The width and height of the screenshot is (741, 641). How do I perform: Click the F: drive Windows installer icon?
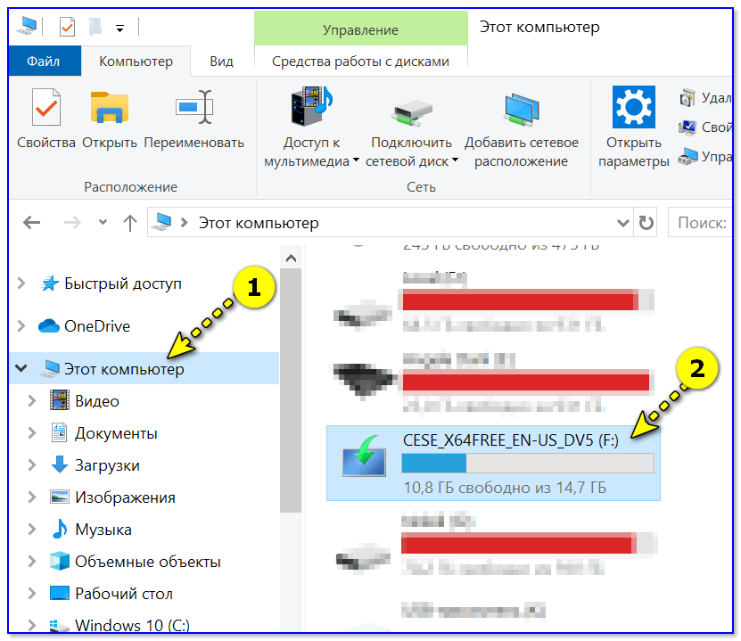364,456
